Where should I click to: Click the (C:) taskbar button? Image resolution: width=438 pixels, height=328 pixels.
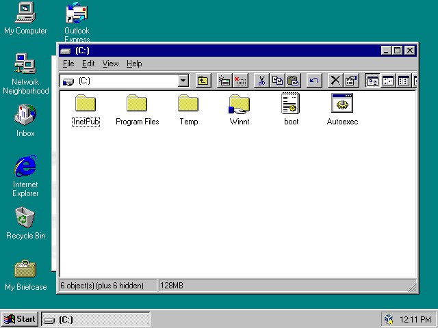96,319
